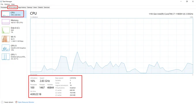Image resolution: width=196 pixels, height=105 pixels.
Task: Click the Intel(R) UHD Graphics text
Action: click(x=18, y=48)
